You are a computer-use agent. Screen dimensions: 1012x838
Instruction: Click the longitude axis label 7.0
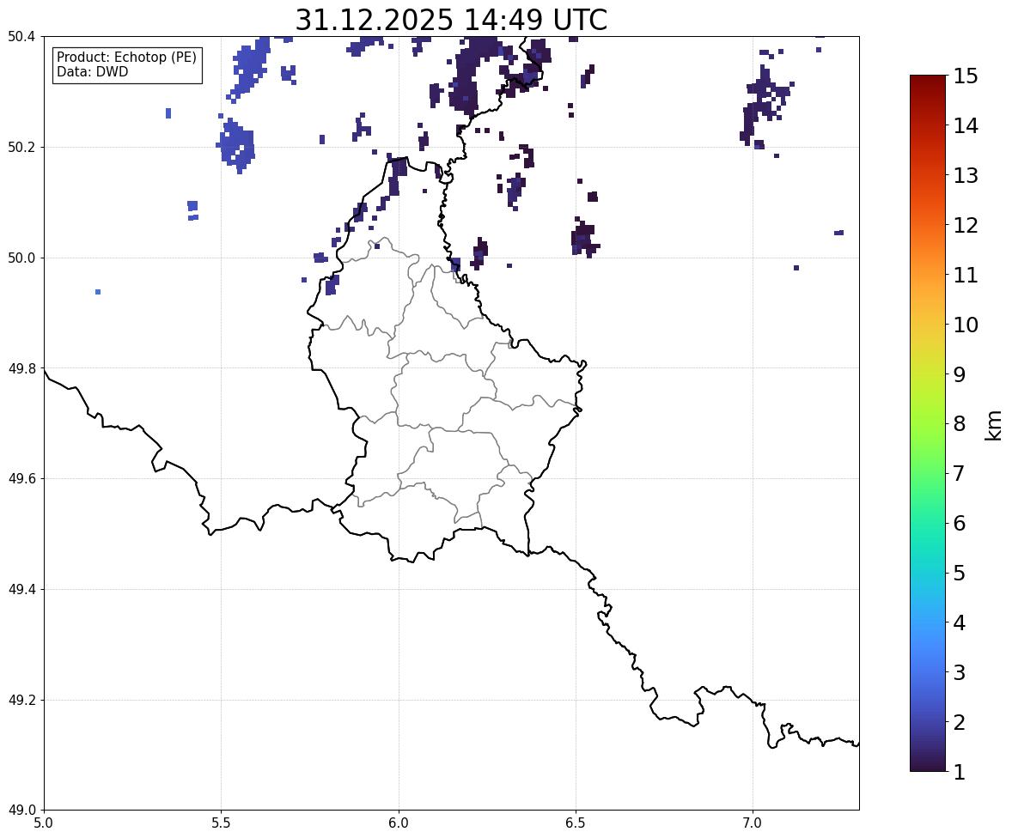click(753, 823)
